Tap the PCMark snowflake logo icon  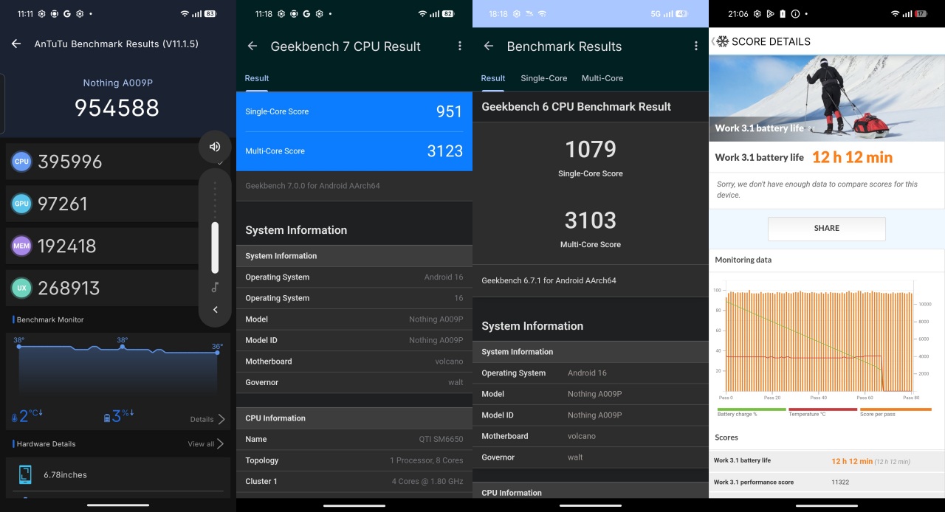(723, 41)
